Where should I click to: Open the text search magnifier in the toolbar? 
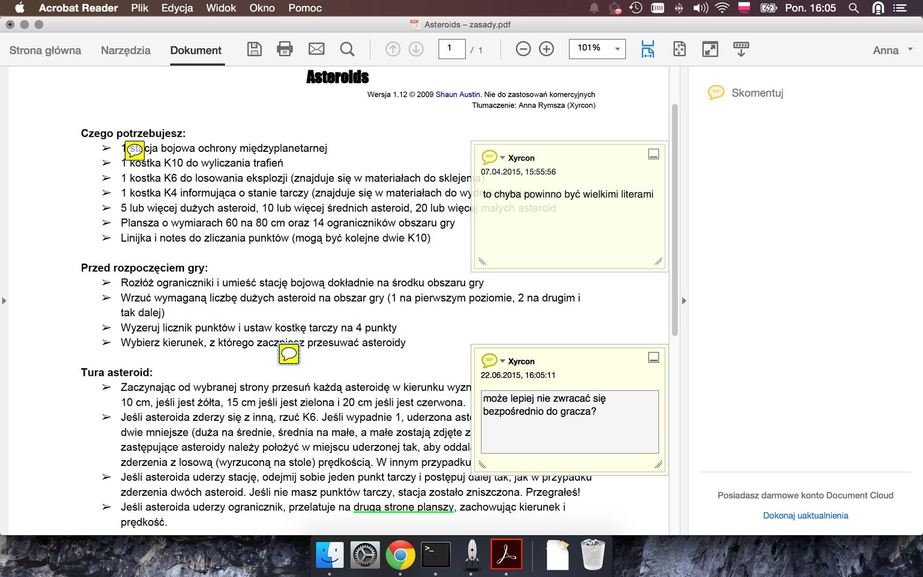click(x=347, y=49)
